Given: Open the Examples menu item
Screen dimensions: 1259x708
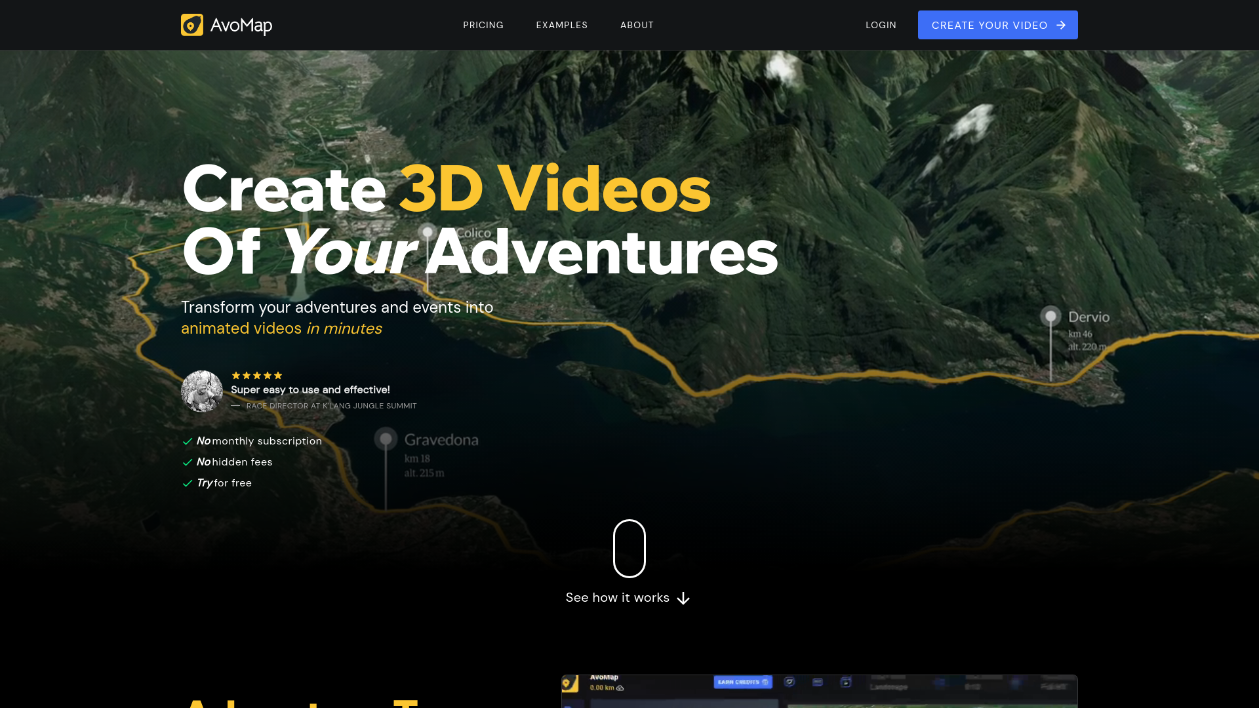Looking at the screenshot, I should 562,25.
